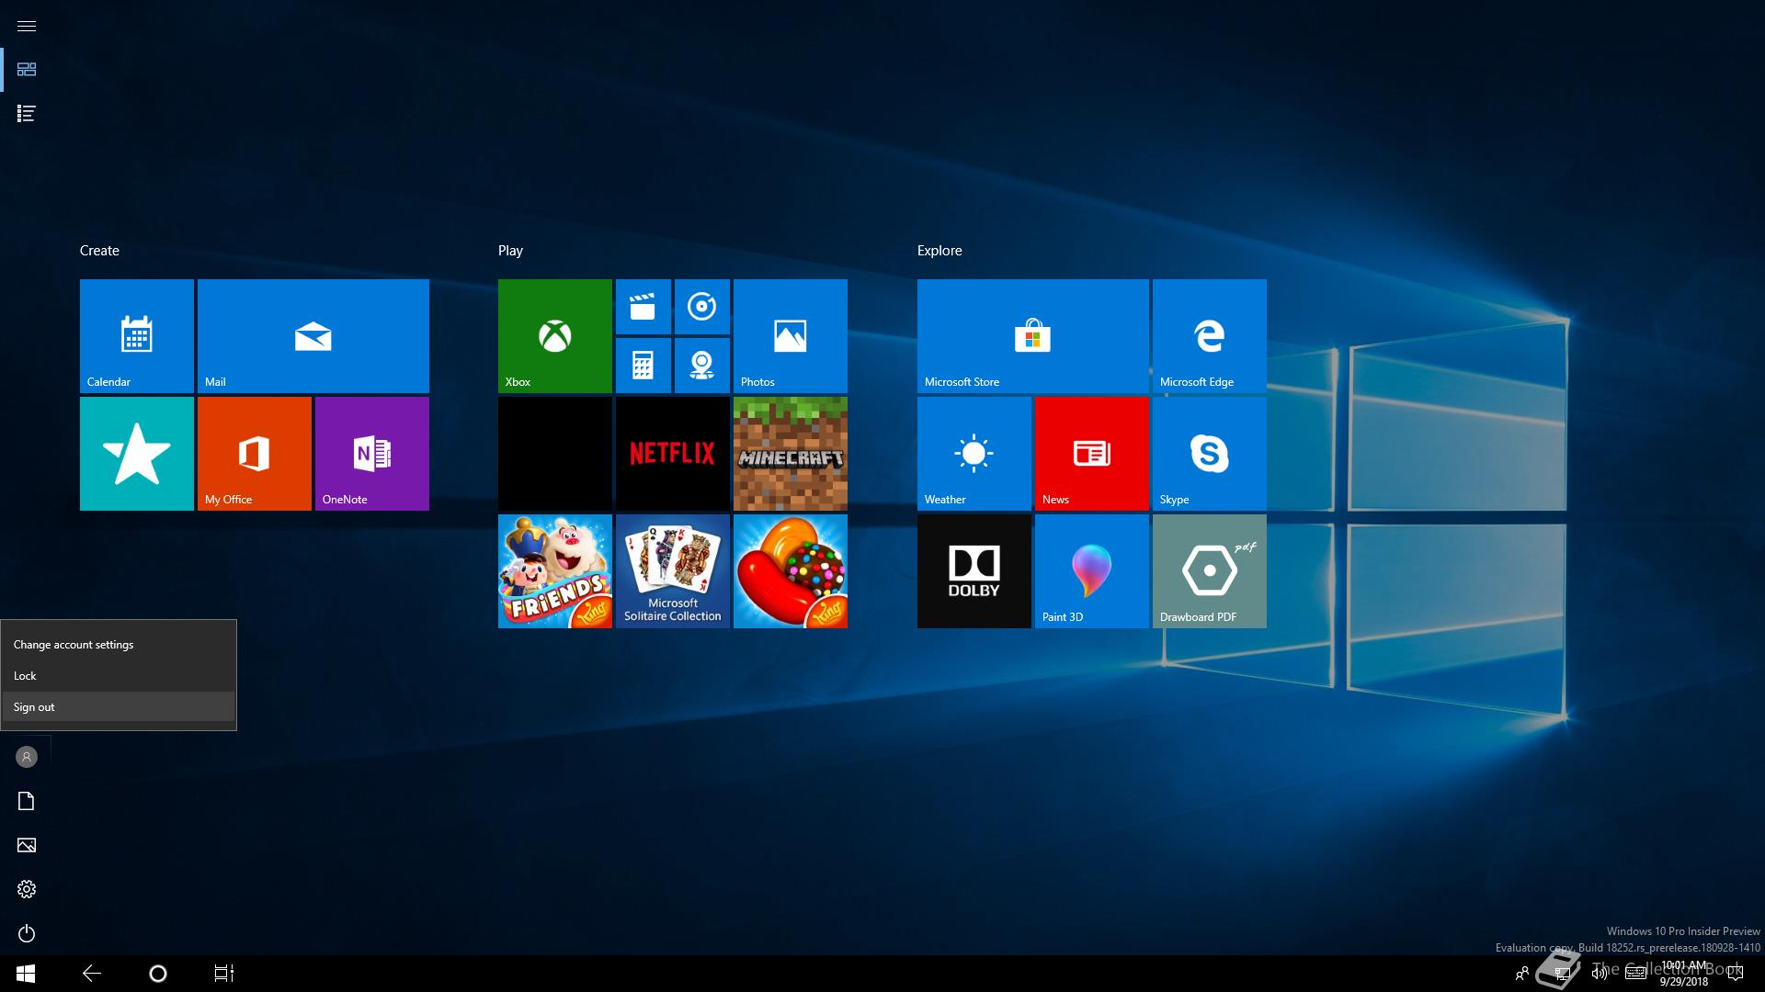Open Microsoft Solitaire Collection tile
Image resolution: width=1765 pixels, height=992 pixels.
click(672, 571)
